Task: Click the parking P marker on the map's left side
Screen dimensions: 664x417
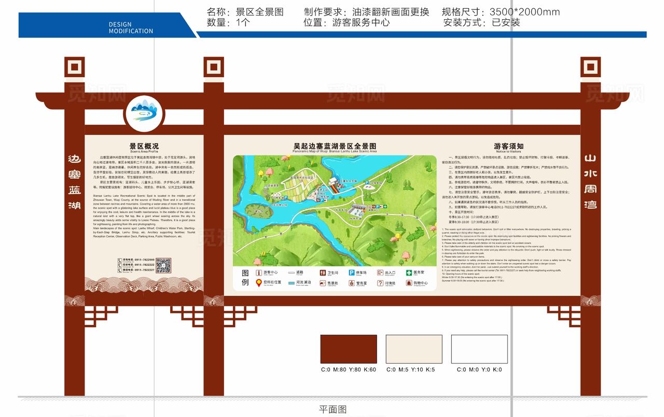Action: (286, 197)
